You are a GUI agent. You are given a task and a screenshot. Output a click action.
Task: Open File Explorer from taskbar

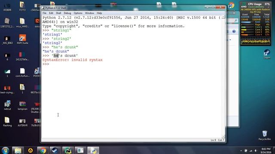pos(18,150)
